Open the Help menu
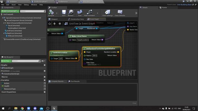 41,5
